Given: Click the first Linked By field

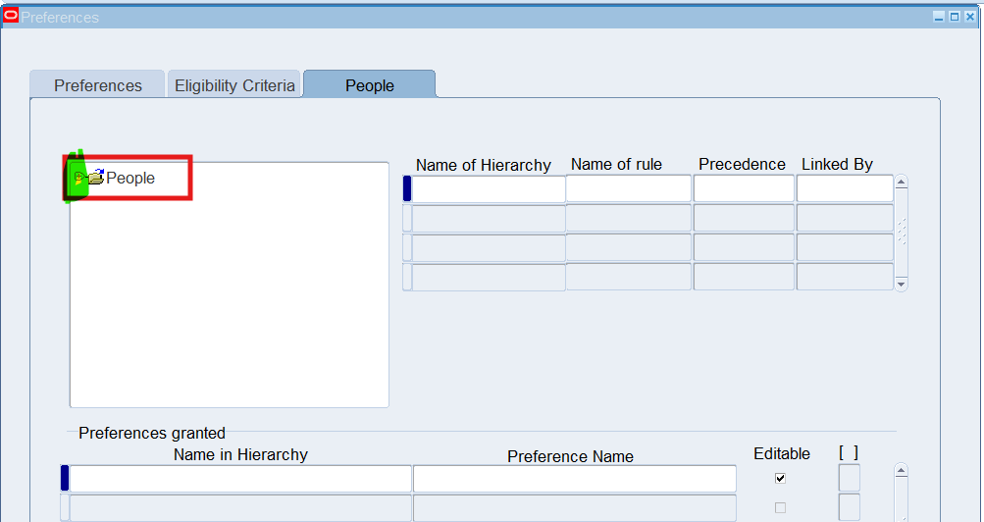Looking at the screenshot, I should coord(844,188).
